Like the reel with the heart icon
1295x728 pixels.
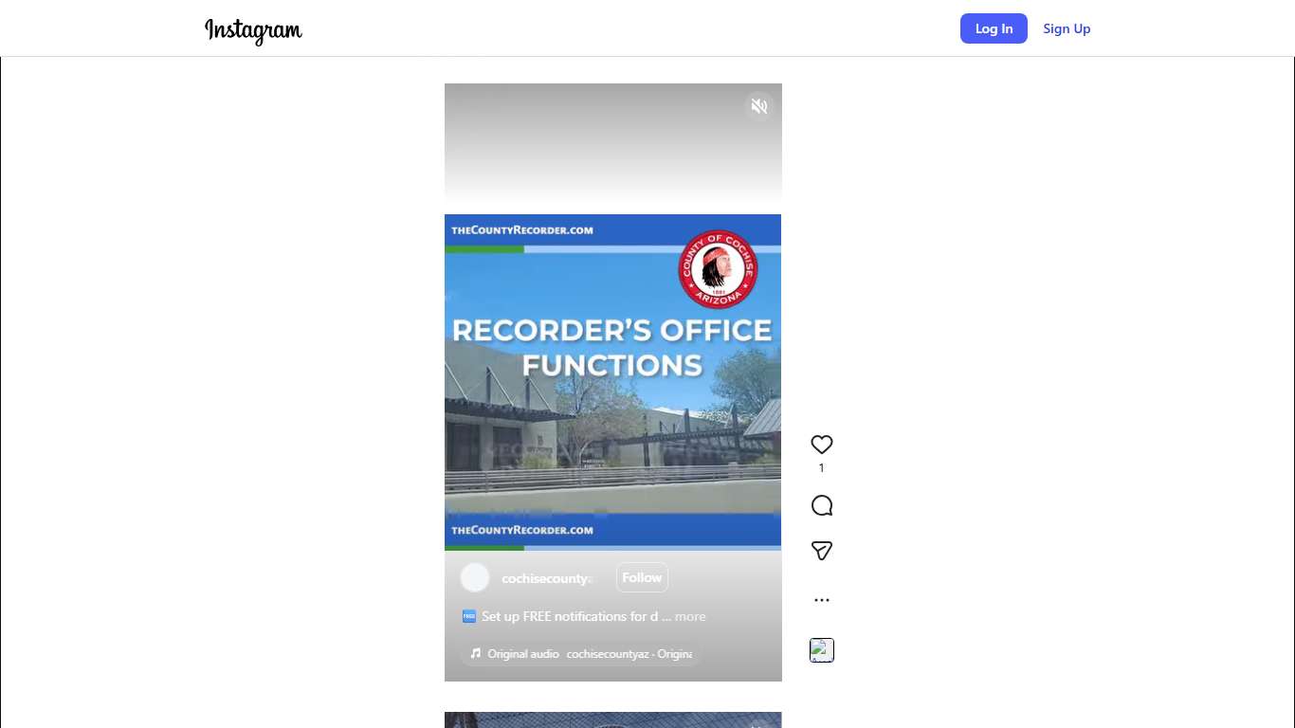821,445
